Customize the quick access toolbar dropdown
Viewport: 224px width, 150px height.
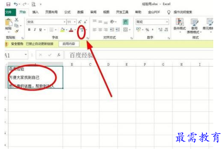(41, 4)
